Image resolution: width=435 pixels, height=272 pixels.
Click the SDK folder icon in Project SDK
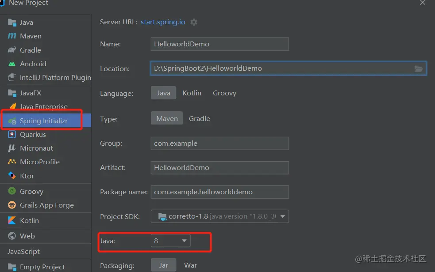(162, 216)
